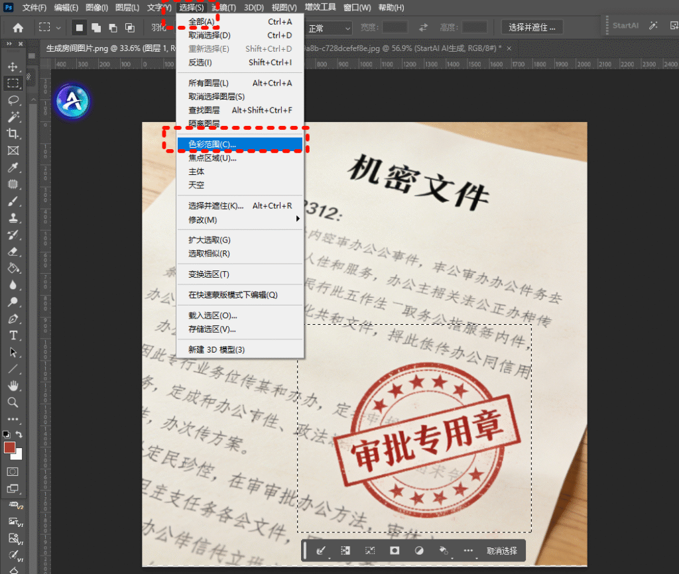This screenshot has width=679, height=574.
Task: Select the Horizontal Type tool
Action: point(13,335)
